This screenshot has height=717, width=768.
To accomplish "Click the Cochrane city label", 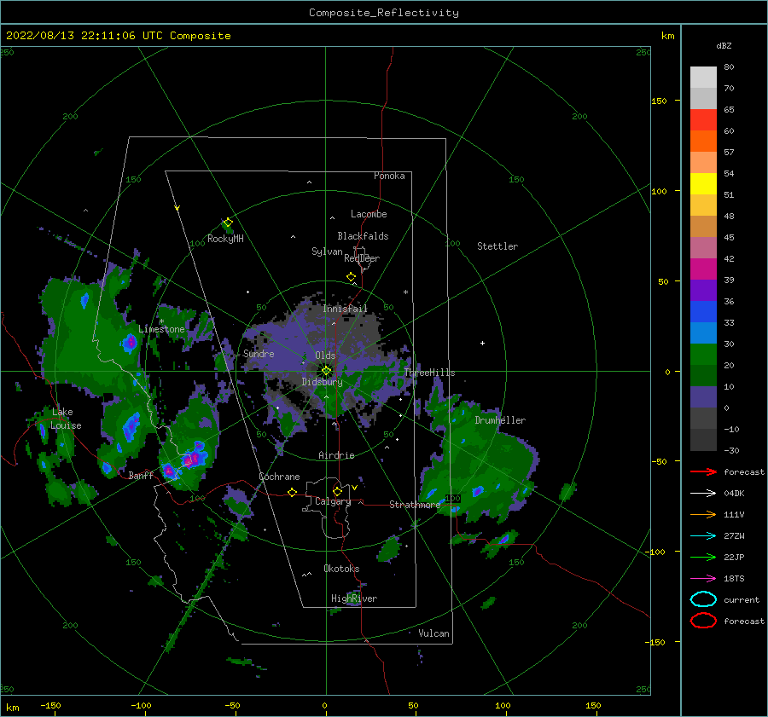I will point(279,477).
